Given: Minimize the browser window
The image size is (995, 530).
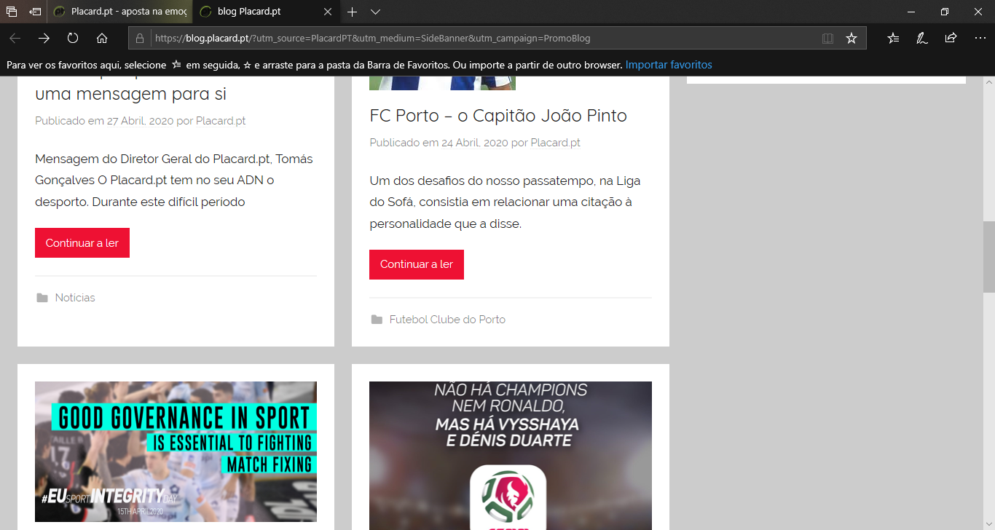Looking at the screenshot, I should point(911,12).
